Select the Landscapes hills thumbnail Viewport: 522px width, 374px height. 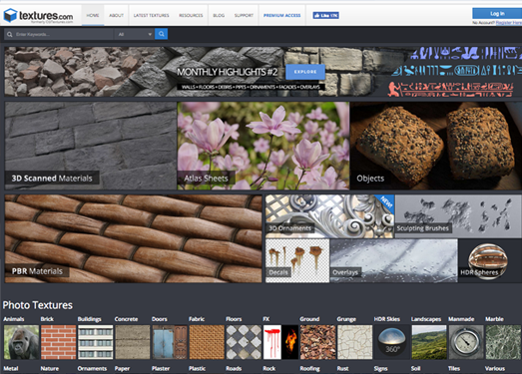pyautogui.click(x=429, y=342)
